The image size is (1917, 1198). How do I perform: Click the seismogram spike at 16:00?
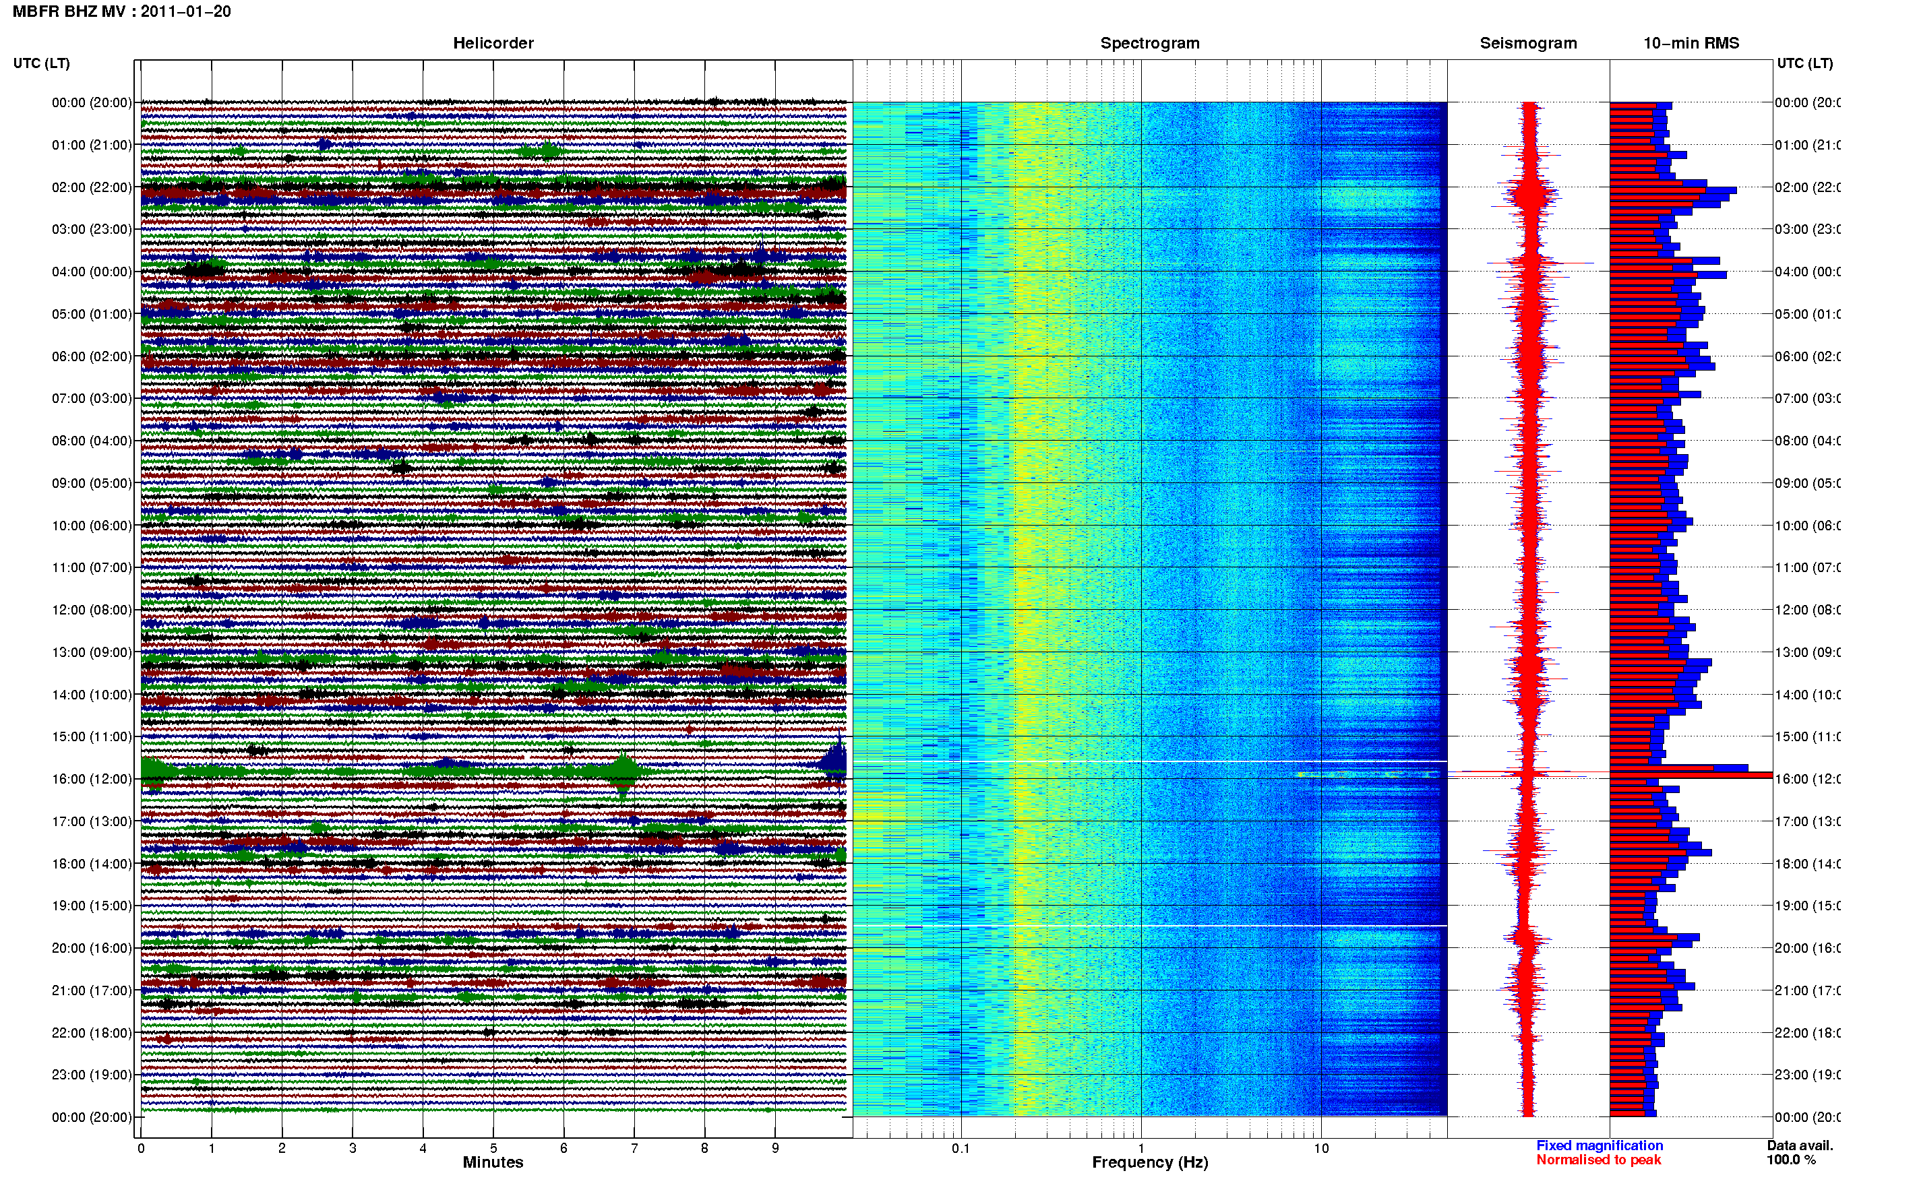click(1528, 773)
